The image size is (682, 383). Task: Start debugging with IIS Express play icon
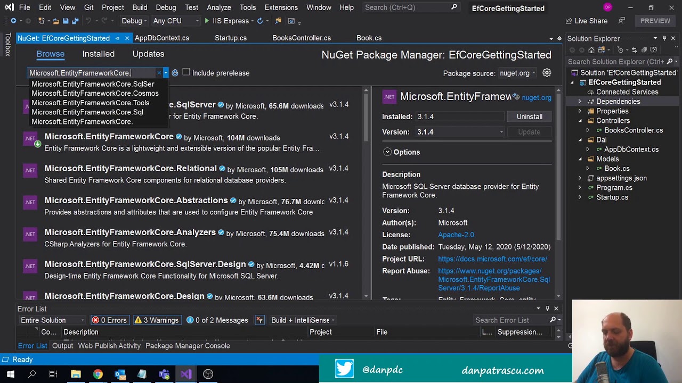[x=207, y=21]
